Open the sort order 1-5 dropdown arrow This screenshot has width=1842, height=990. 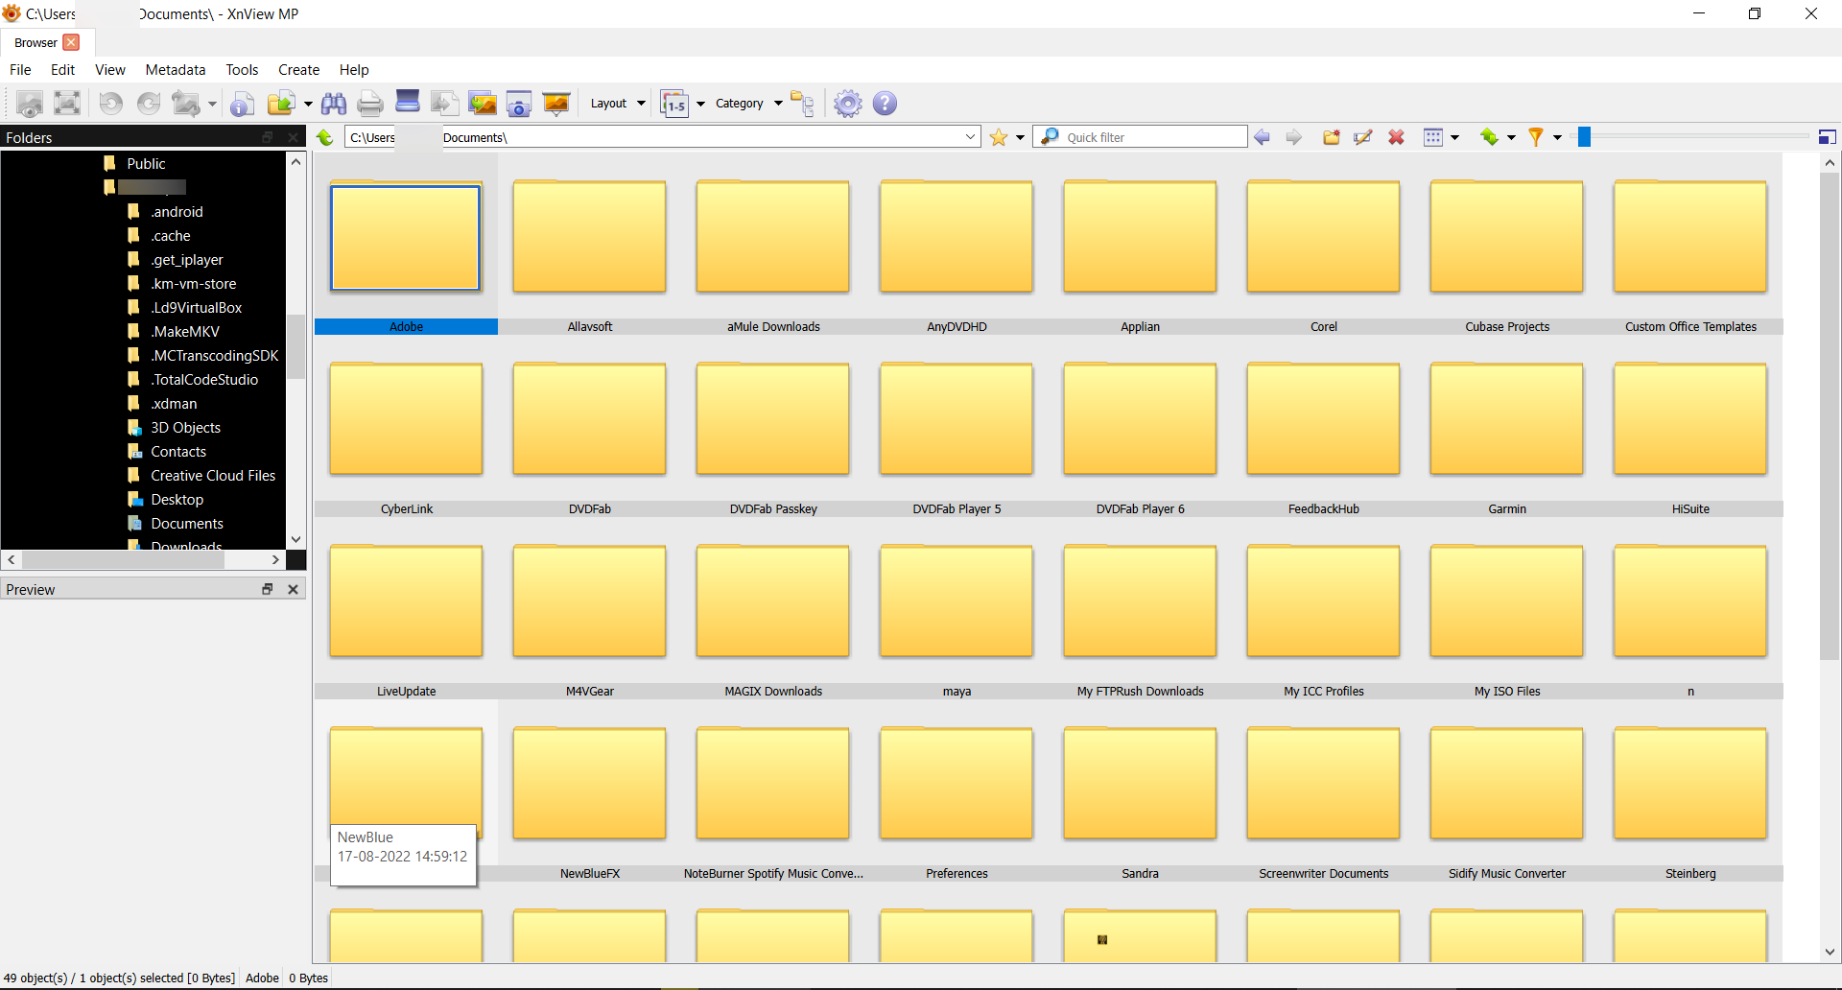pyautogui.click(x=701, y=104)
